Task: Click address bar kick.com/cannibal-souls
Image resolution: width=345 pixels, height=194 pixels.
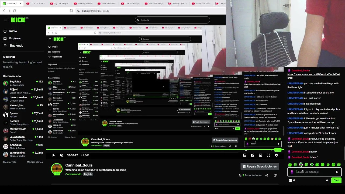Action: (x=95, y=11)
